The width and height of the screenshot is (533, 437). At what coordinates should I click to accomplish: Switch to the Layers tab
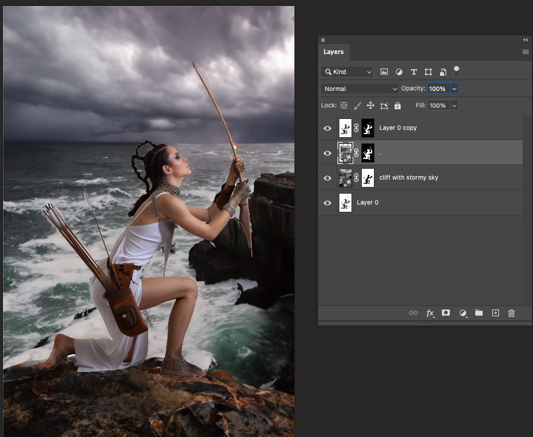[x=333, y=52]
